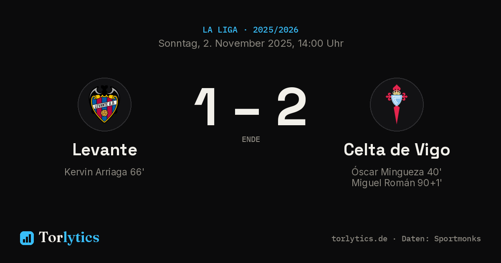Click the Daten: Sportmonks credit

pos(441,239)
